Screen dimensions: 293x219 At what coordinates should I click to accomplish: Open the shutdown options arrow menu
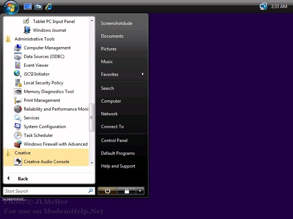[x=140, y=191]
